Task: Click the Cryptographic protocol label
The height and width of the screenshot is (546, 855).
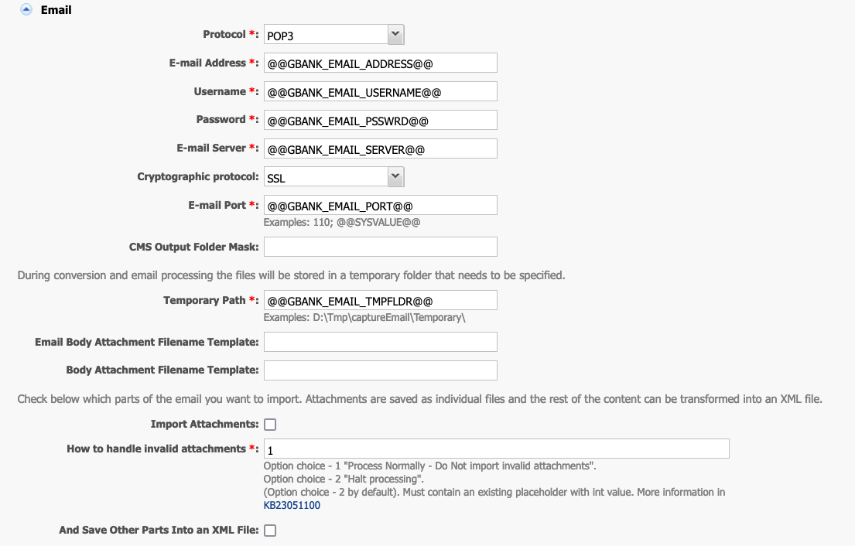Action: pos(198,176)
